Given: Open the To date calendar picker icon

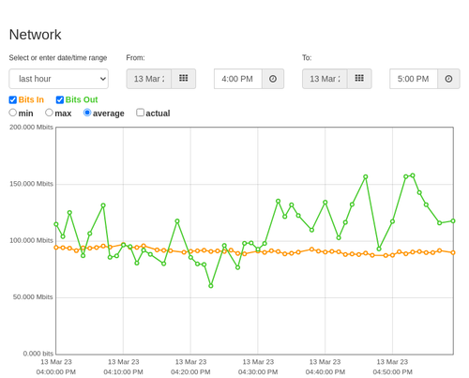Looking at the screenshot, I should click(x=359, y=79).
